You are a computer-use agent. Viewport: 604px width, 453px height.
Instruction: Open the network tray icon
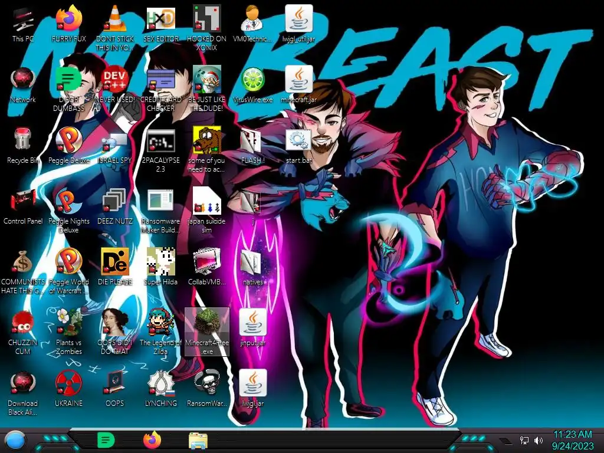[524, 440]
